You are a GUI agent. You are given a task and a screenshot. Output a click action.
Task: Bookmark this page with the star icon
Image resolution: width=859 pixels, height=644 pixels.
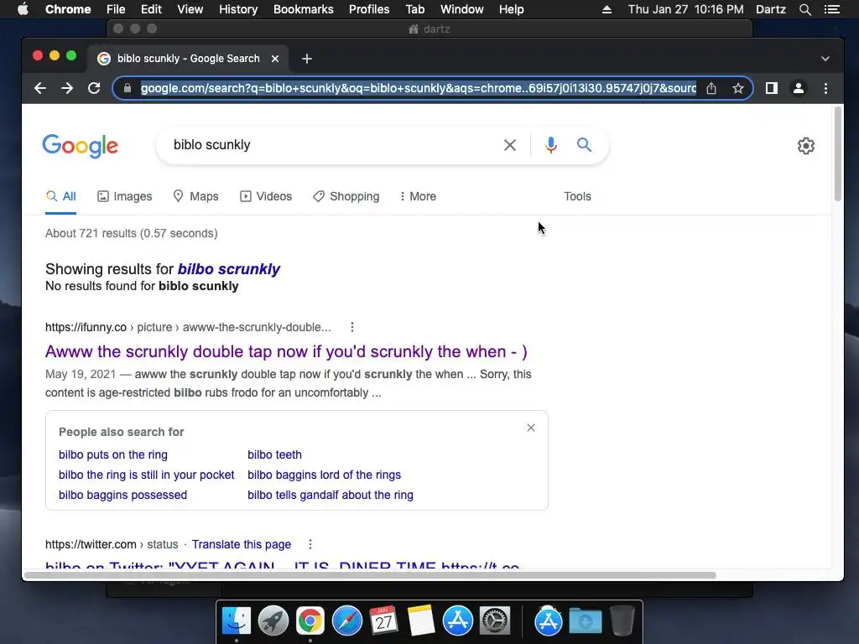(x=738, y=88)
